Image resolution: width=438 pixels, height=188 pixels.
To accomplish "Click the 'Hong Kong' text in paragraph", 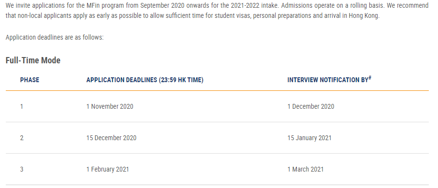I will pyautogui.click(x=364, y=15).
